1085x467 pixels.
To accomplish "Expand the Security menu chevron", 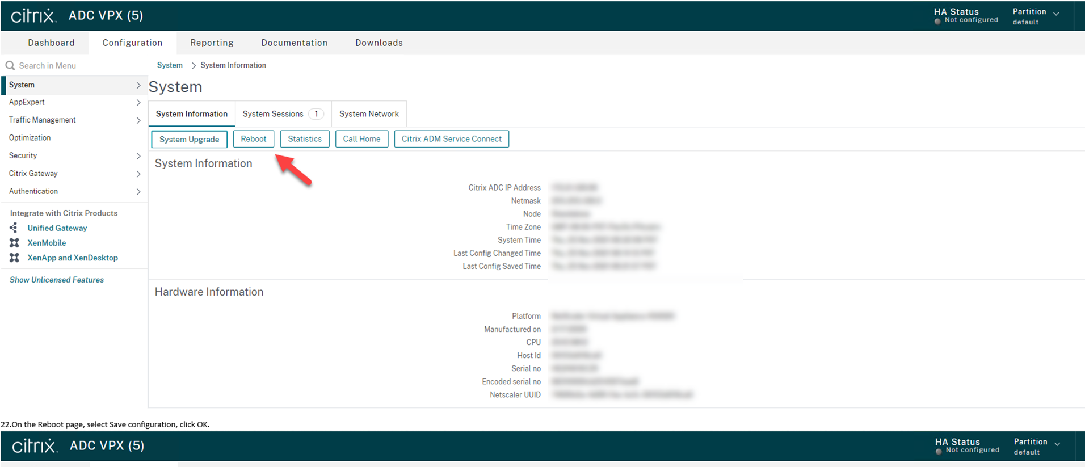I will [x=138, y=156].
